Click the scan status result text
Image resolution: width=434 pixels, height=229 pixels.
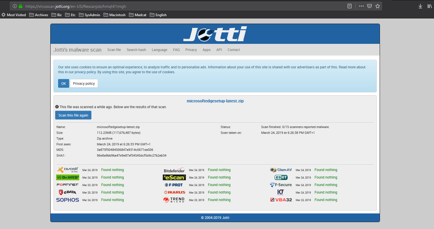pyautogui.click(x=295, y=127)
